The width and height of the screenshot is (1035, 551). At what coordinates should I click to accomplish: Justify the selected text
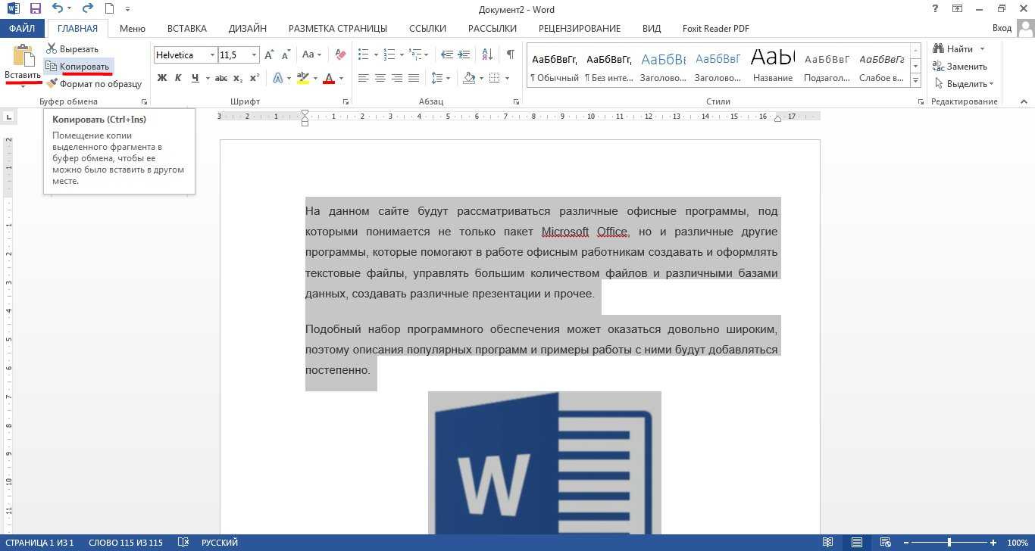click(x=414, y=78)
